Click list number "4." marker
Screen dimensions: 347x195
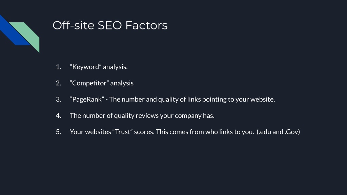tap(58, 116)
